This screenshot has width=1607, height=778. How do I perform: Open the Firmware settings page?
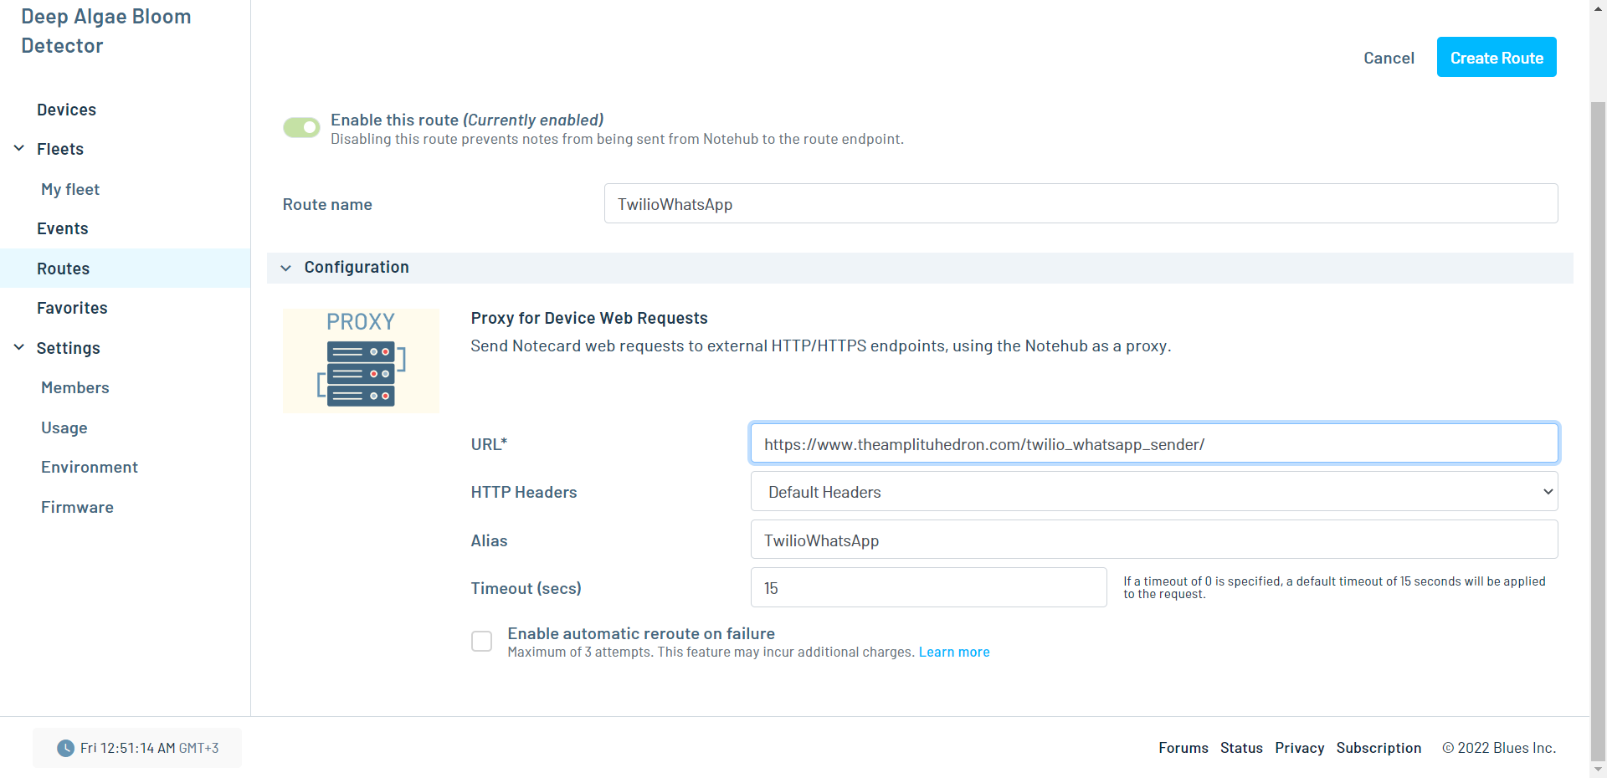click(77, 507)
